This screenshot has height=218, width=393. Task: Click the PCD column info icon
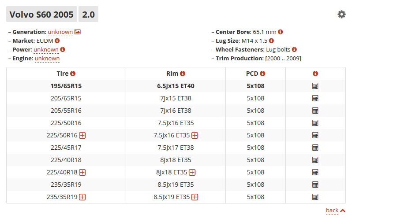click(x=262, y=74)
